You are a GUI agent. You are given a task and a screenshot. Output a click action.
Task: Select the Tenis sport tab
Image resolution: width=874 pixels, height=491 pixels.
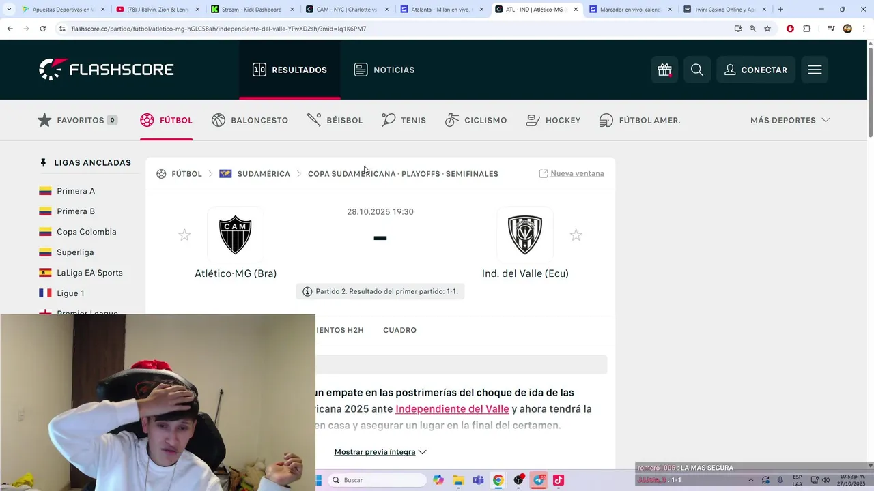tap(404, 120)
